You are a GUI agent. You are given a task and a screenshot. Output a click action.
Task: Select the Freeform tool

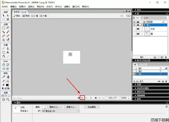[x=4, y=56]
